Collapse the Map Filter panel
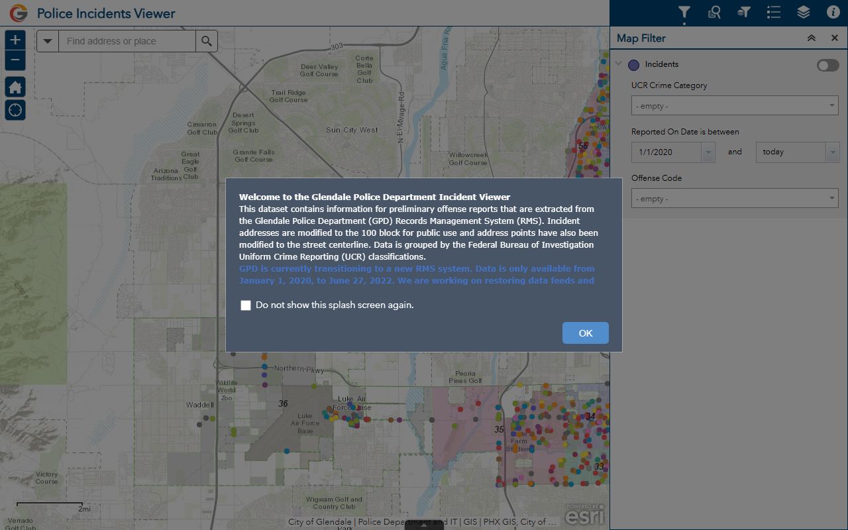 pos(812,38)
